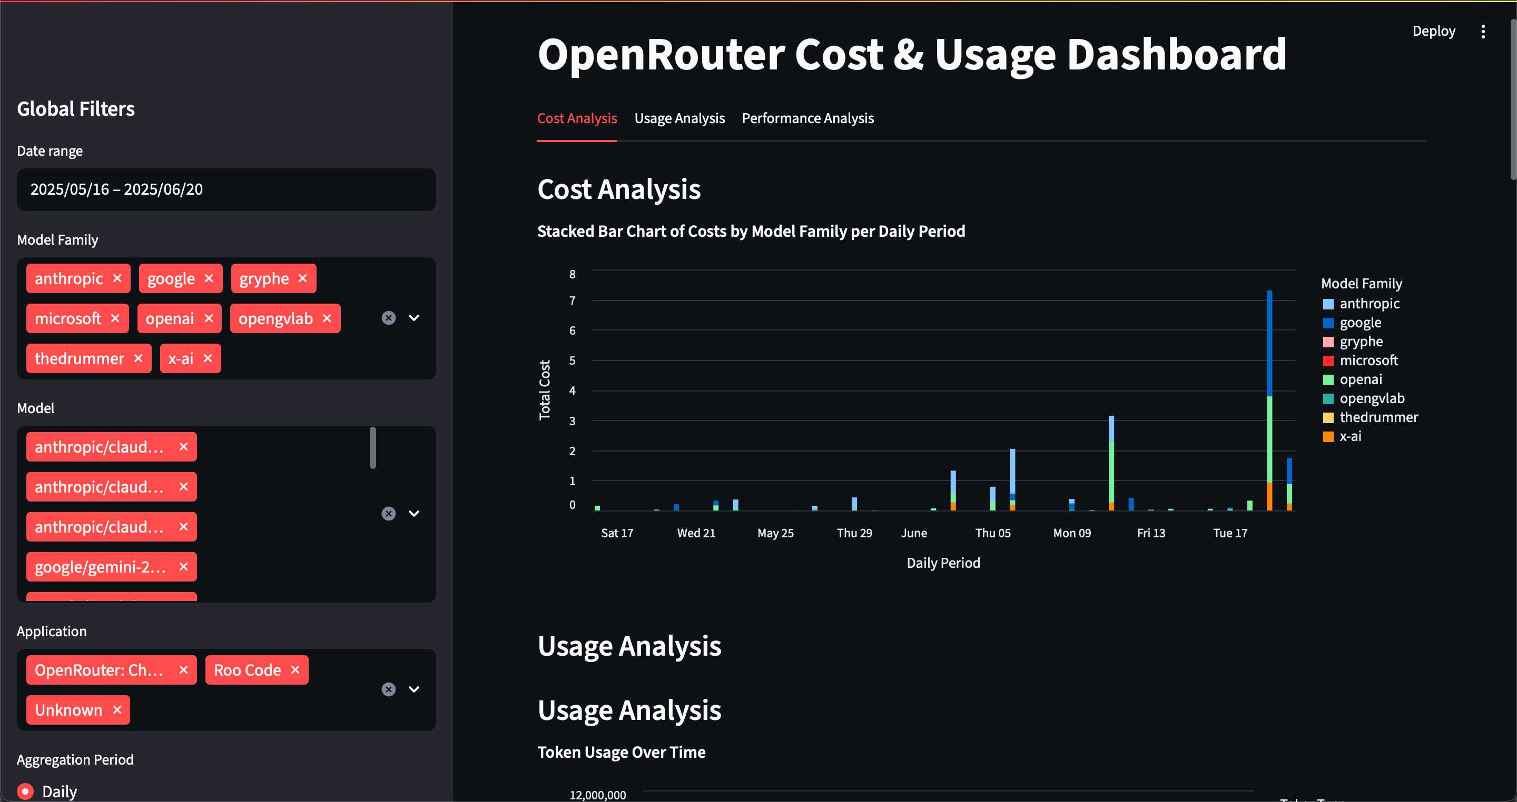This screenshot has width=1517, height=802.
Task: Click the Sat 17 axis label
Action: pyautogui.click(x=617, y=533)
